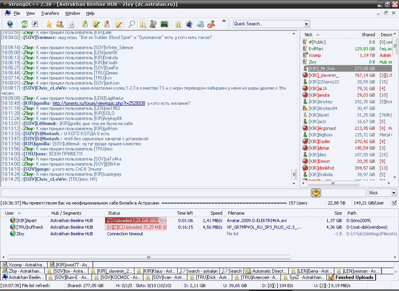Select user [KIR]donkihot in the user list
Screen dimensions: 399x291
click(x=321, y=168)
